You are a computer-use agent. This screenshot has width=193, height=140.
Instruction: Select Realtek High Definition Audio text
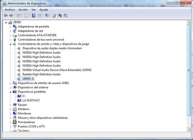coord(41,74)
